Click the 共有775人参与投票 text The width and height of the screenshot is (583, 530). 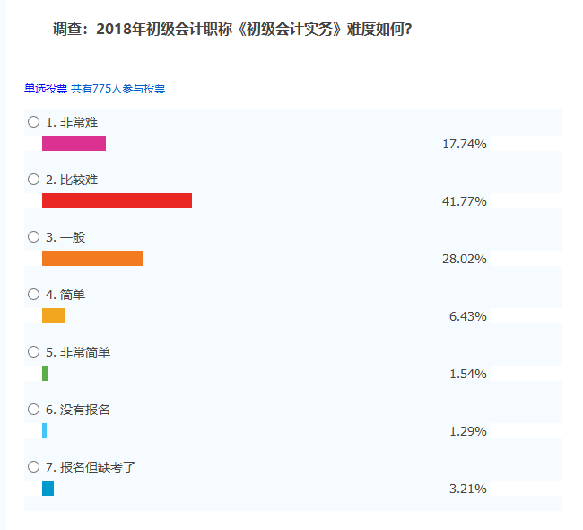point(118,89)
